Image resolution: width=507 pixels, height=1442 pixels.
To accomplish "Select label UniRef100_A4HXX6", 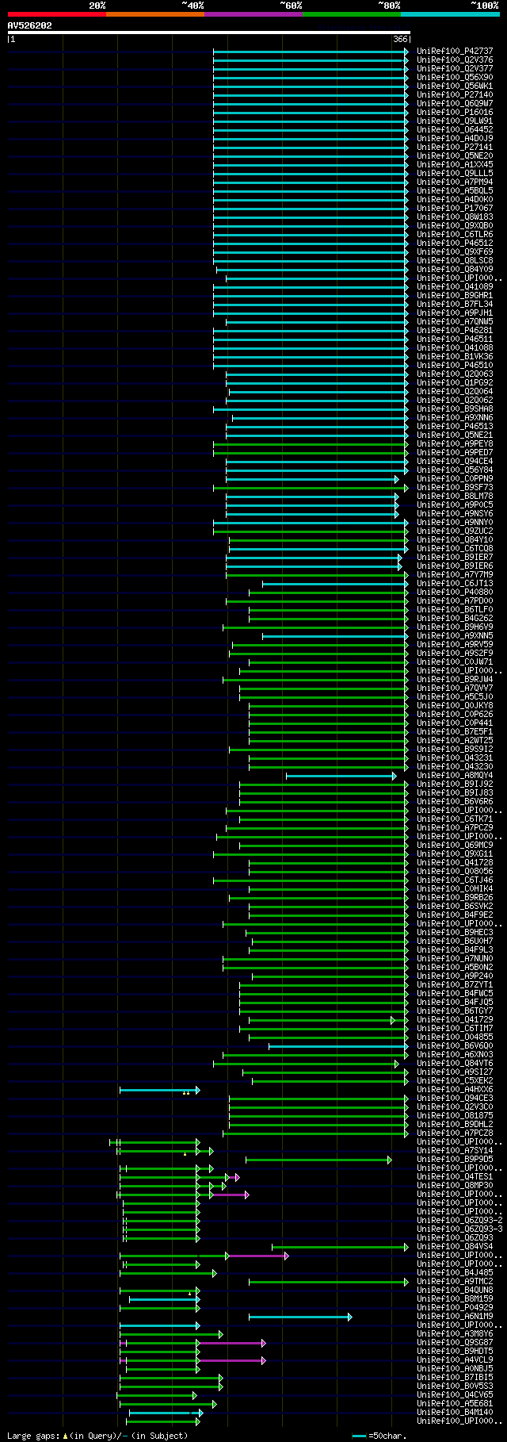I will pyautogui.click(x=455, y=1090).
